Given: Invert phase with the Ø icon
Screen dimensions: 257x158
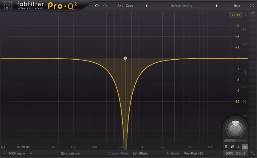Looking at the screenshot, I should coord(232,147).
